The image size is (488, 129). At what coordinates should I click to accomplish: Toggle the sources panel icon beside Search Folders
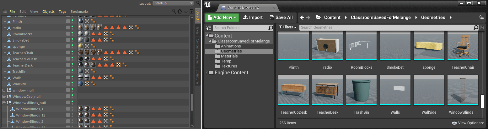[x=209, y=28]
